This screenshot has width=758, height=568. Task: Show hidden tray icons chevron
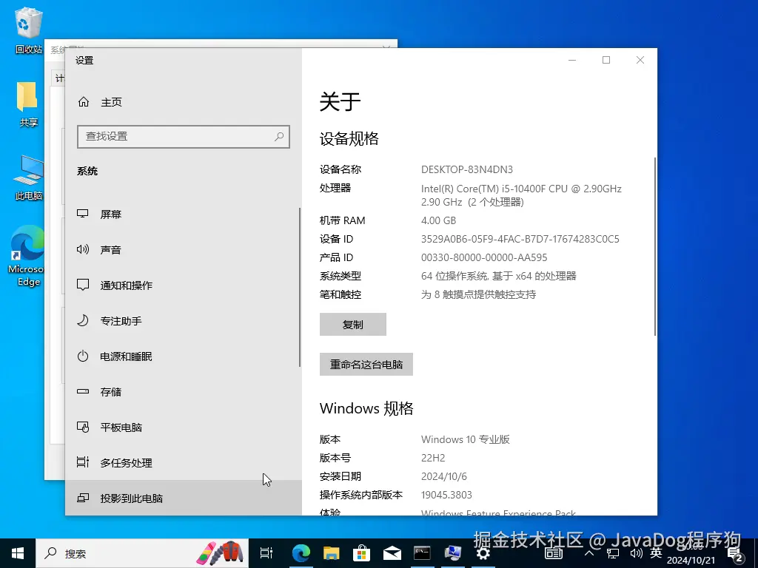(x=588, y=553)
